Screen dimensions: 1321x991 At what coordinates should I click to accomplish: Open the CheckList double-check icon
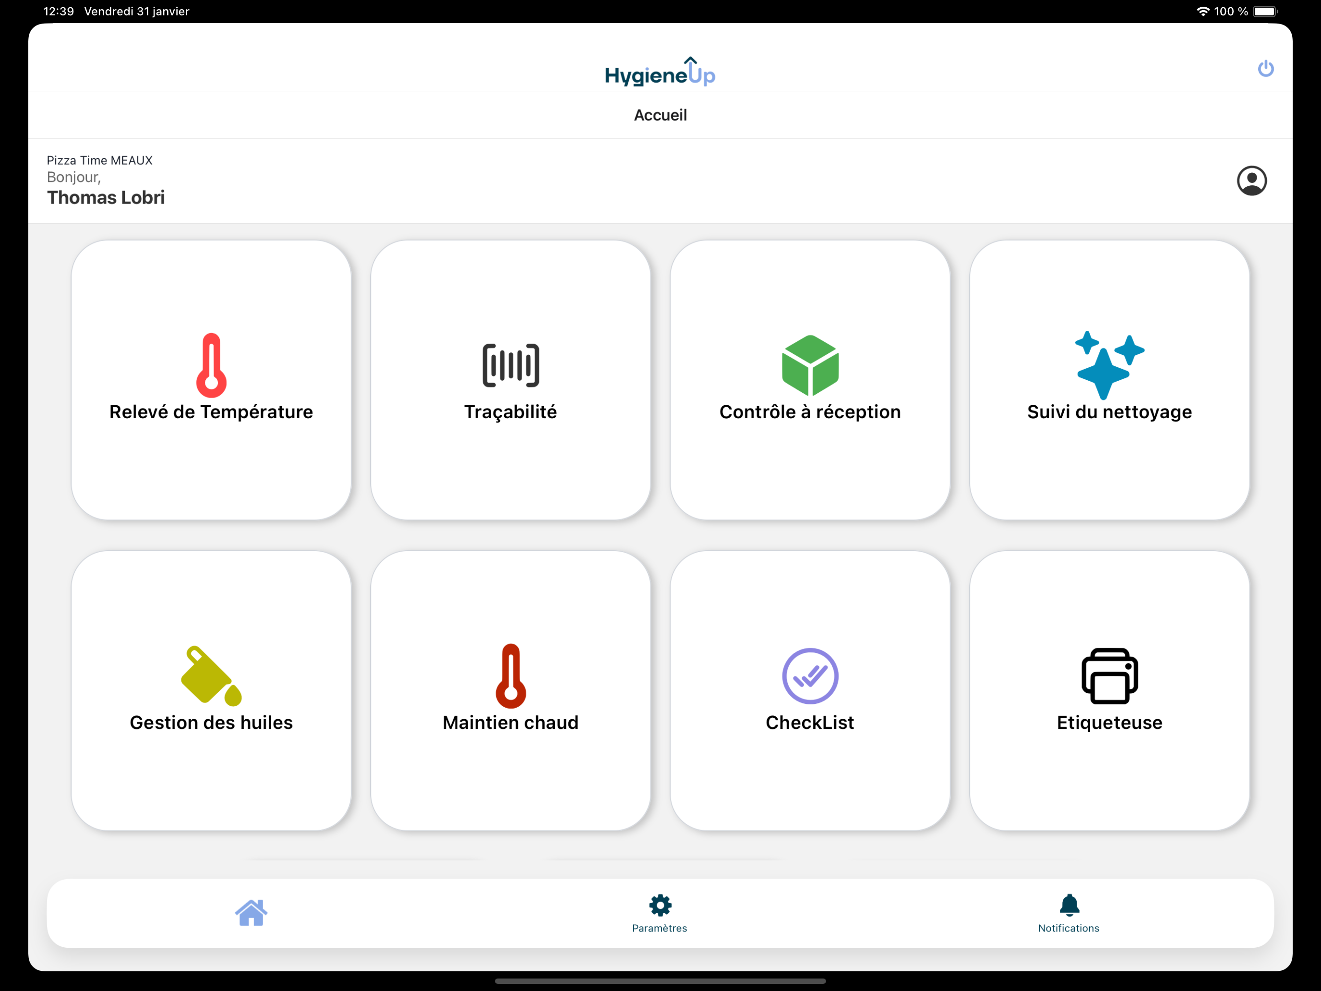(810, 676)
